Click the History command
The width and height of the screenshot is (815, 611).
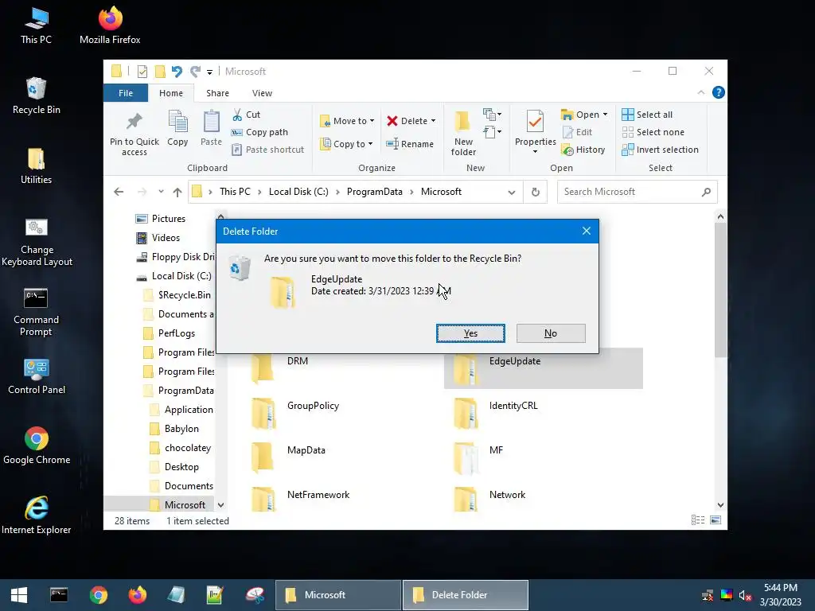coord(583,150)
